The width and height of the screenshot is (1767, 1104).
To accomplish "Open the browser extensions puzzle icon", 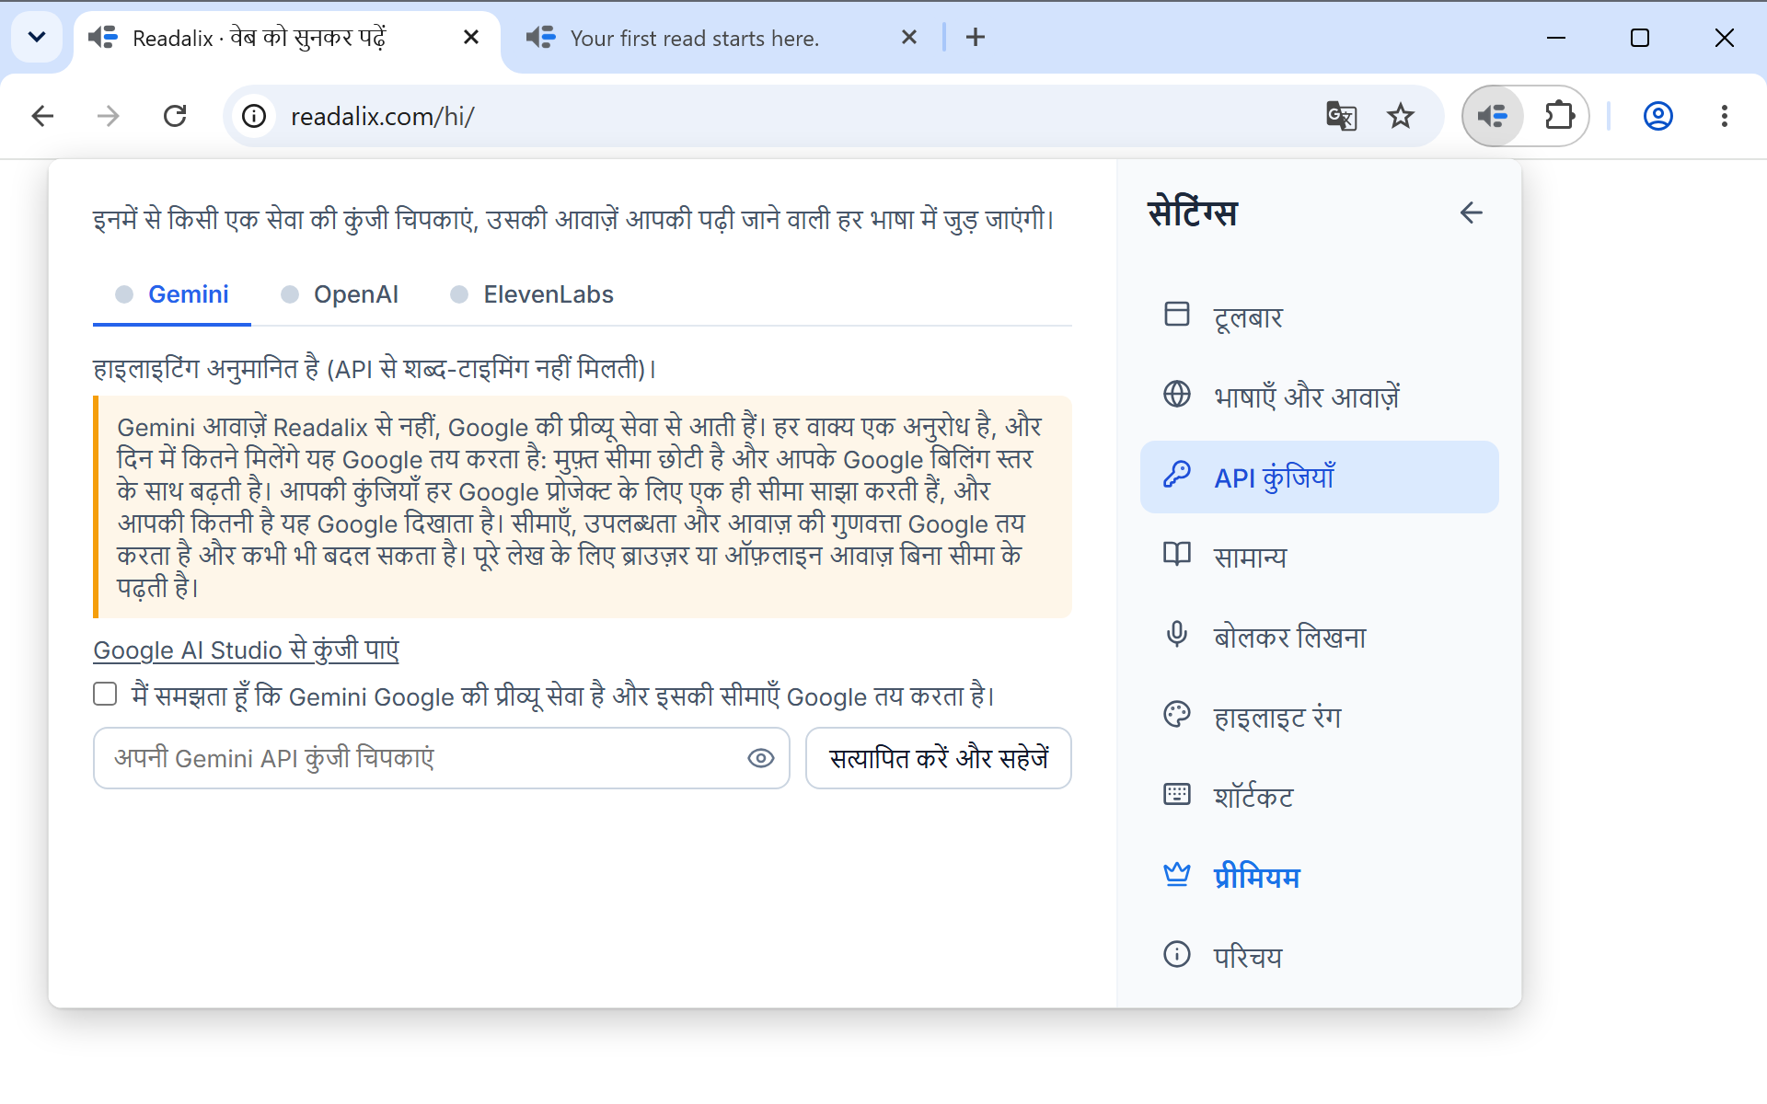I will click(1559, 116).
